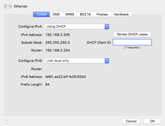Open help with the question mark button

7,121
